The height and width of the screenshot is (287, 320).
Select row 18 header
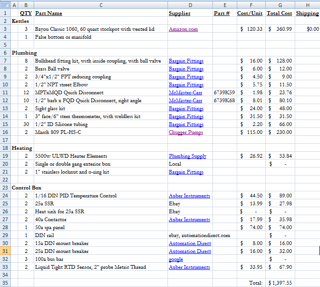click(x=5, y=148)
